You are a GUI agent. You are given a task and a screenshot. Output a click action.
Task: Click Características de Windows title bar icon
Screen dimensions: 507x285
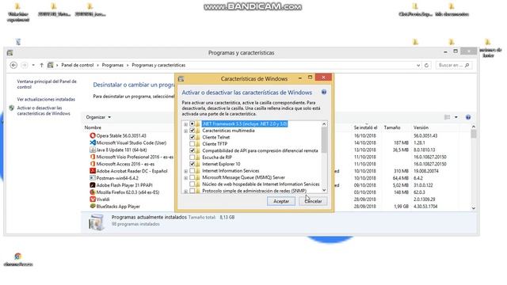click(181, 79)
